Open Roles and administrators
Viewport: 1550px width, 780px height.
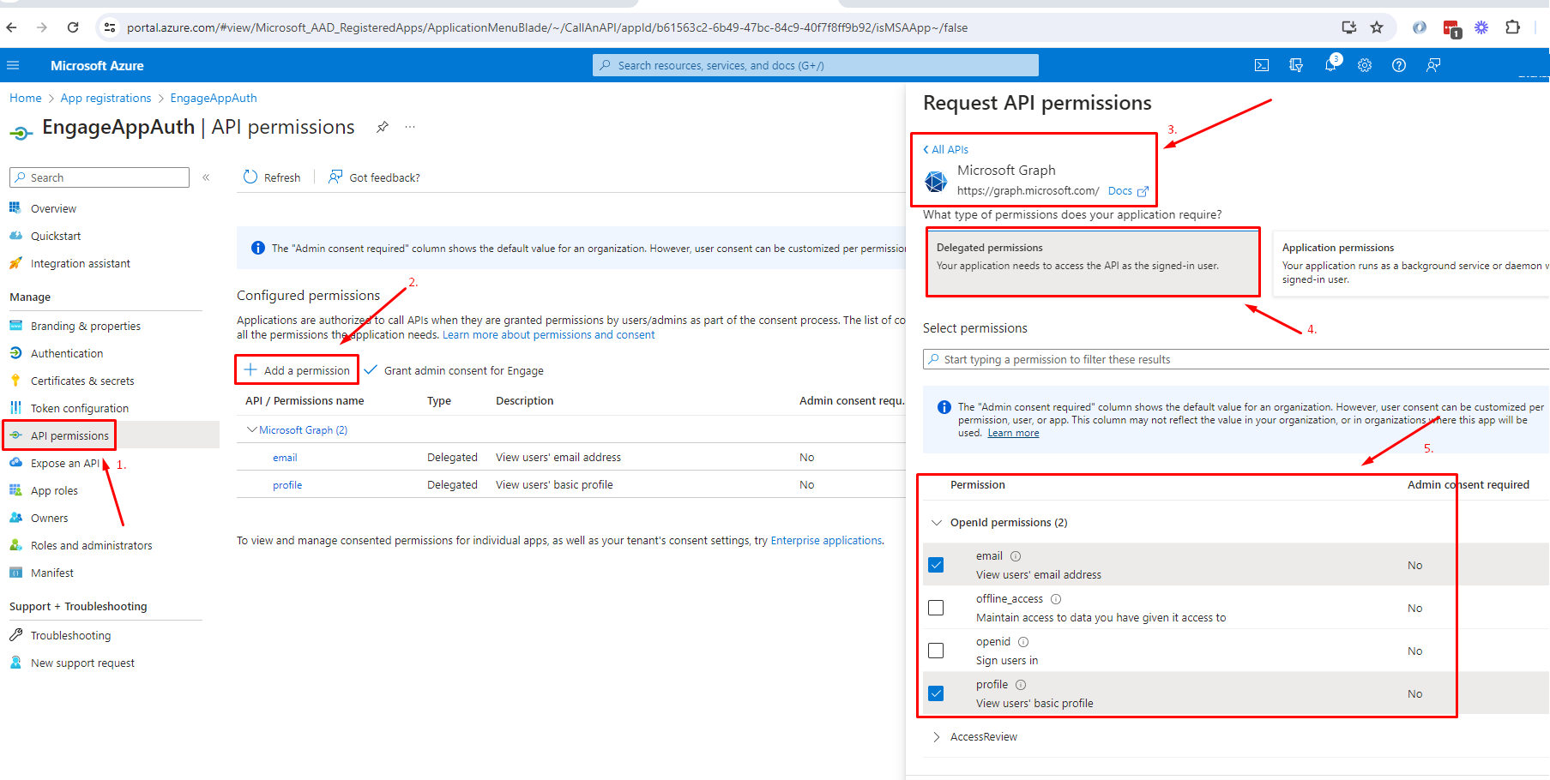[91, 545]
